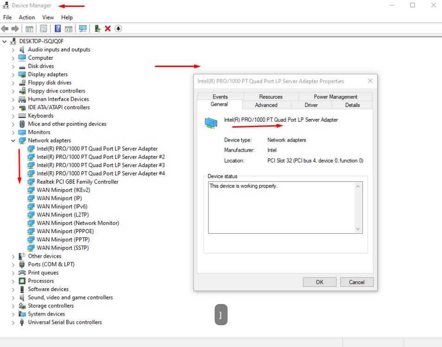Select WAN Miniport (PPTP)
Screen dimensions: 442x347
click(63, 240)
